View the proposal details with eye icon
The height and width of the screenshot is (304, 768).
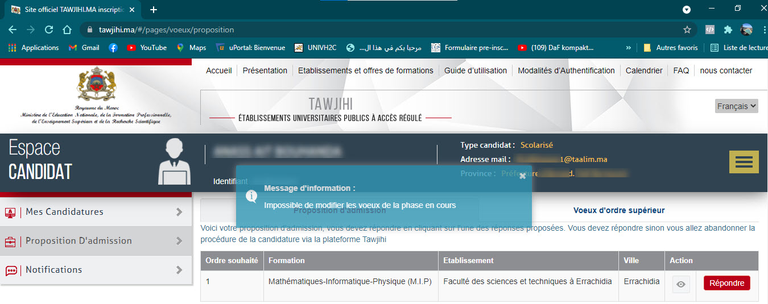coord(681,284)
